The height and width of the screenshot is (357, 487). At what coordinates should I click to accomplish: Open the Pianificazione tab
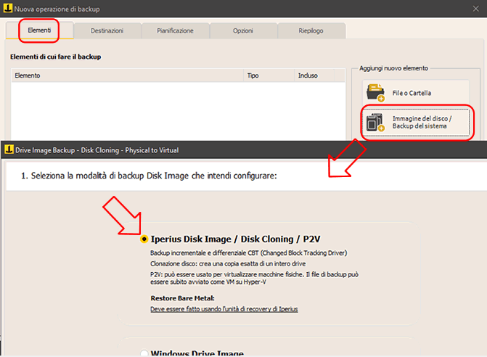(x=175, y=31)
